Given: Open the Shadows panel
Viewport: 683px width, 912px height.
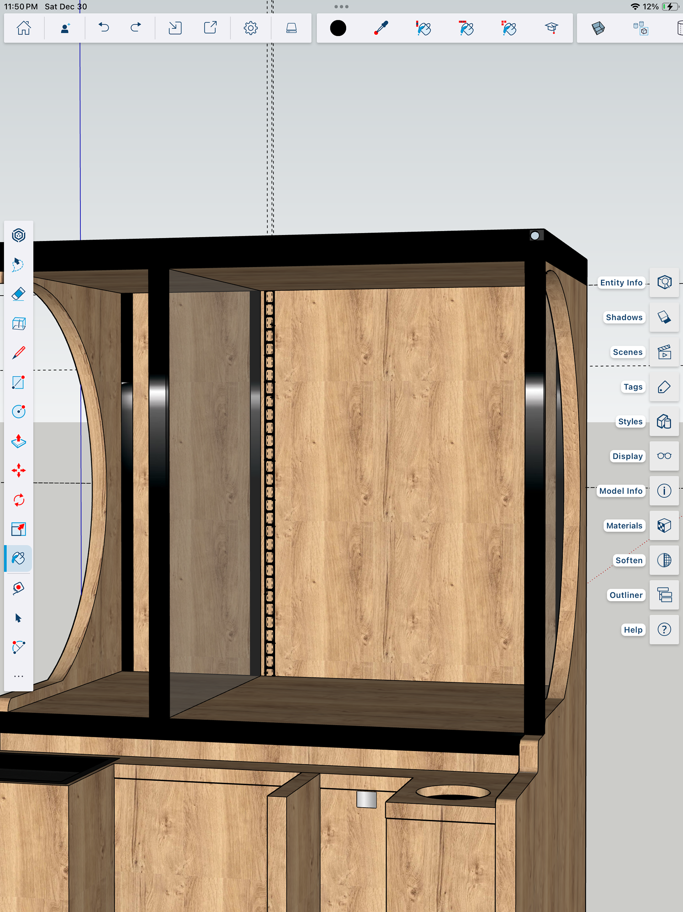Looking at the screenshot, I should click(x=664, y=317).
